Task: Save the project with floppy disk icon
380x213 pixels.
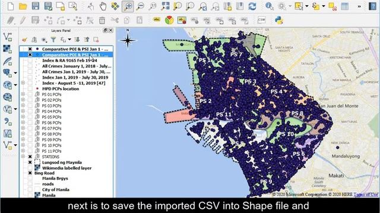Action: click(36, 6)
